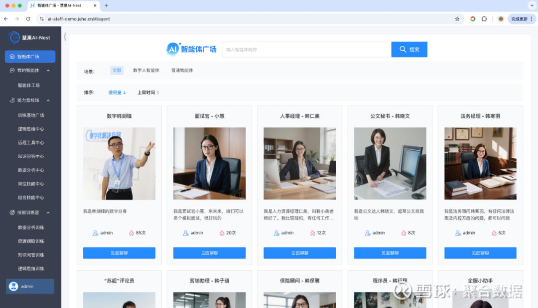This screenshot has width=538, height=308.
Task: Open 智能体广场 in the sidebar
Action: (x=30, y=57)
